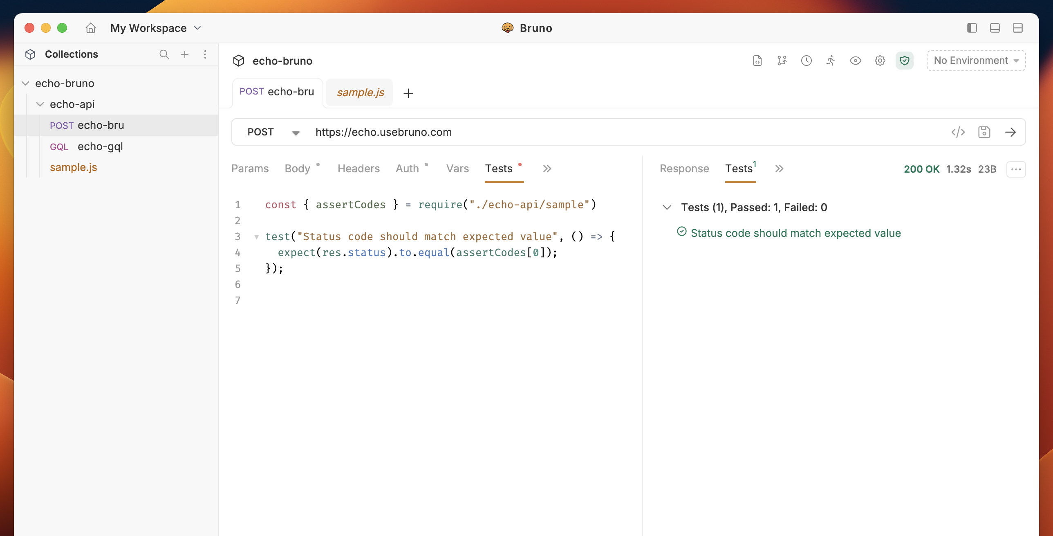Viewport: 1053px width, 536px height.
Task: View request history via clock icon
Action: [x=807, y=61]
